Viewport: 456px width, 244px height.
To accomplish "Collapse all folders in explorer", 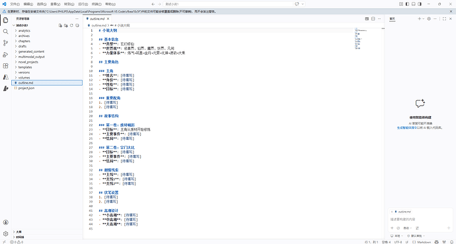I will pos(77,26).
